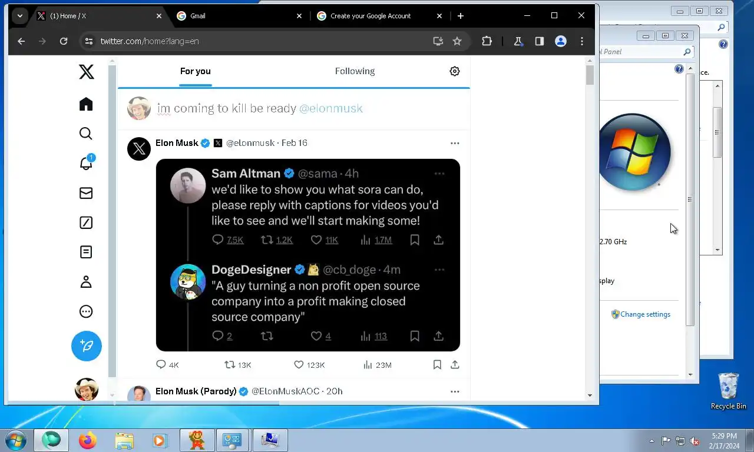The image size is (754, 452).
Task: Click the blue compose Post button
Action: 87,346
